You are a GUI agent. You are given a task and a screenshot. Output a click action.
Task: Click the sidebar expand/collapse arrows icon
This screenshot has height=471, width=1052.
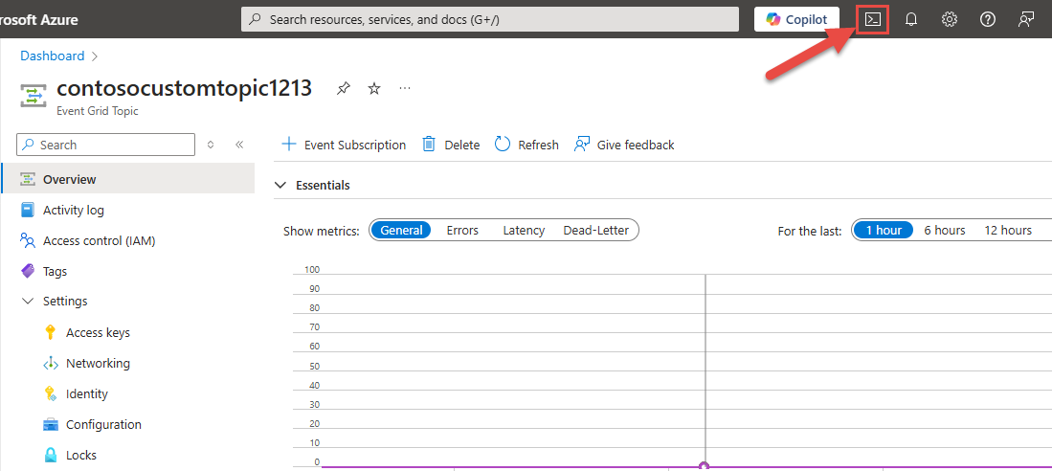tap(211, 145)
